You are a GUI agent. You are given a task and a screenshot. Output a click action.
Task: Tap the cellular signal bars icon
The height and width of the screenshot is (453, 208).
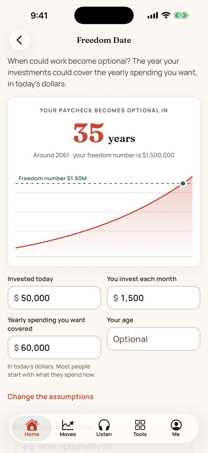(153, 16)
